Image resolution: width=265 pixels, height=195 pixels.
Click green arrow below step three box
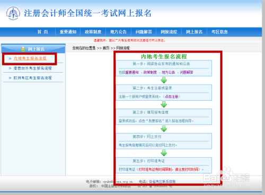tap(164, 129)
